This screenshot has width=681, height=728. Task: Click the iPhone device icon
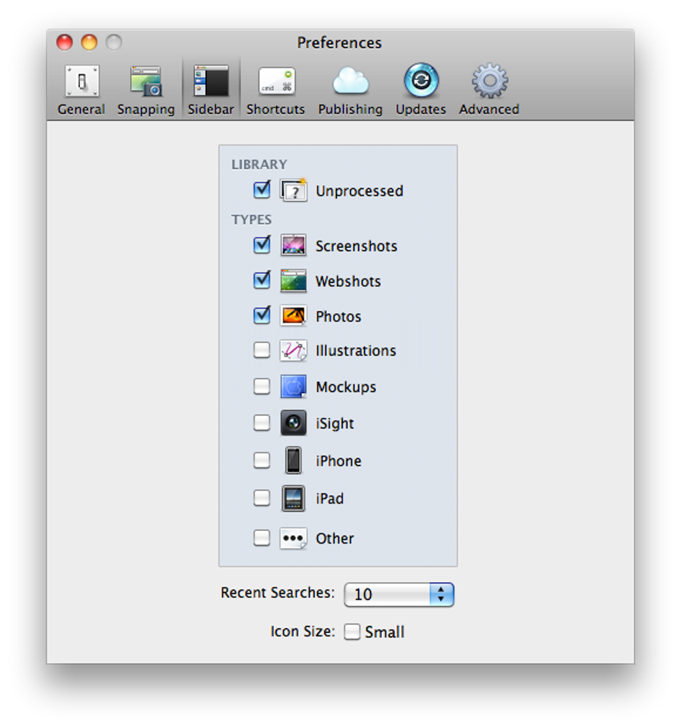point(293,460)
